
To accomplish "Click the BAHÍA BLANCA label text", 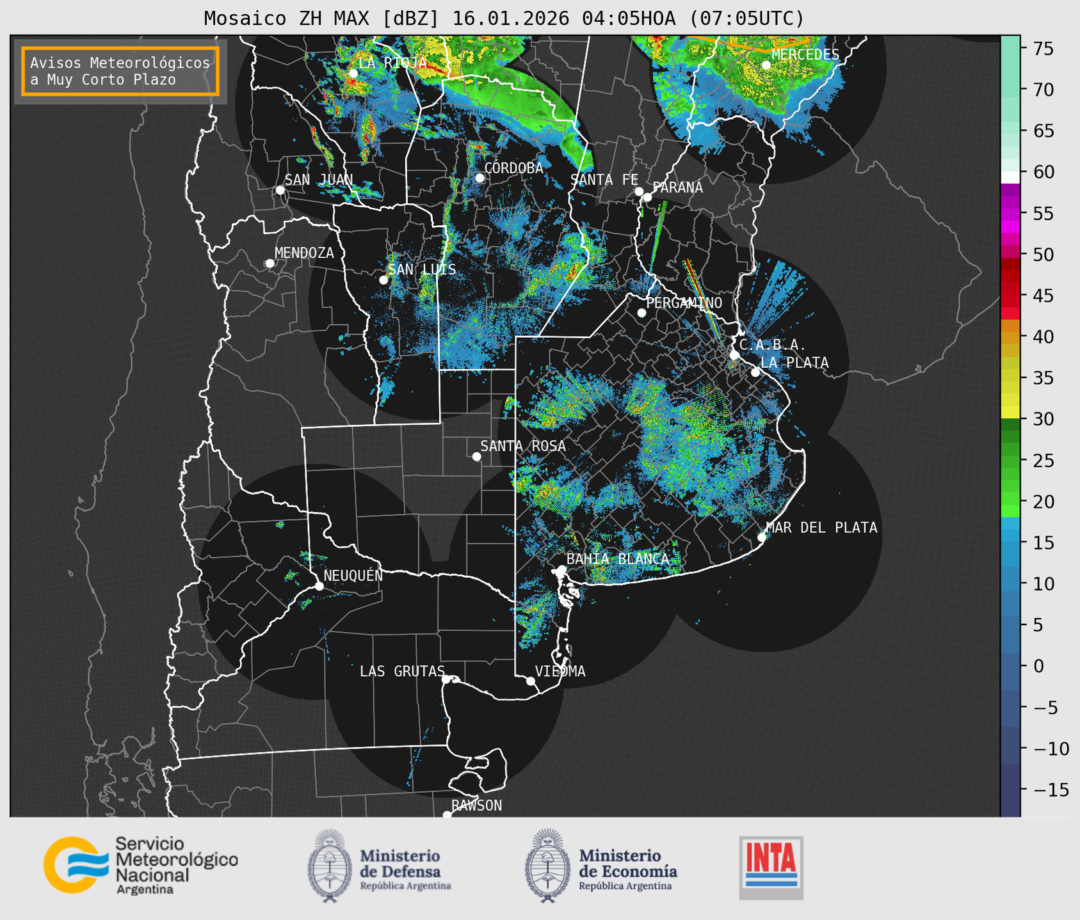I will coord(618,559).
